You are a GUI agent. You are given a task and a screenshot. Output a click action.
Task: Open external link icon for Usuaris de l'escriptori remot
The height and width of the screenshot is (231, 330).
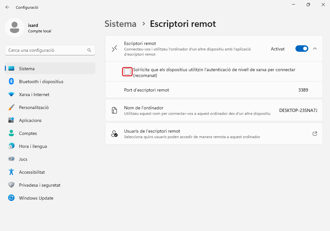[314, 134]
